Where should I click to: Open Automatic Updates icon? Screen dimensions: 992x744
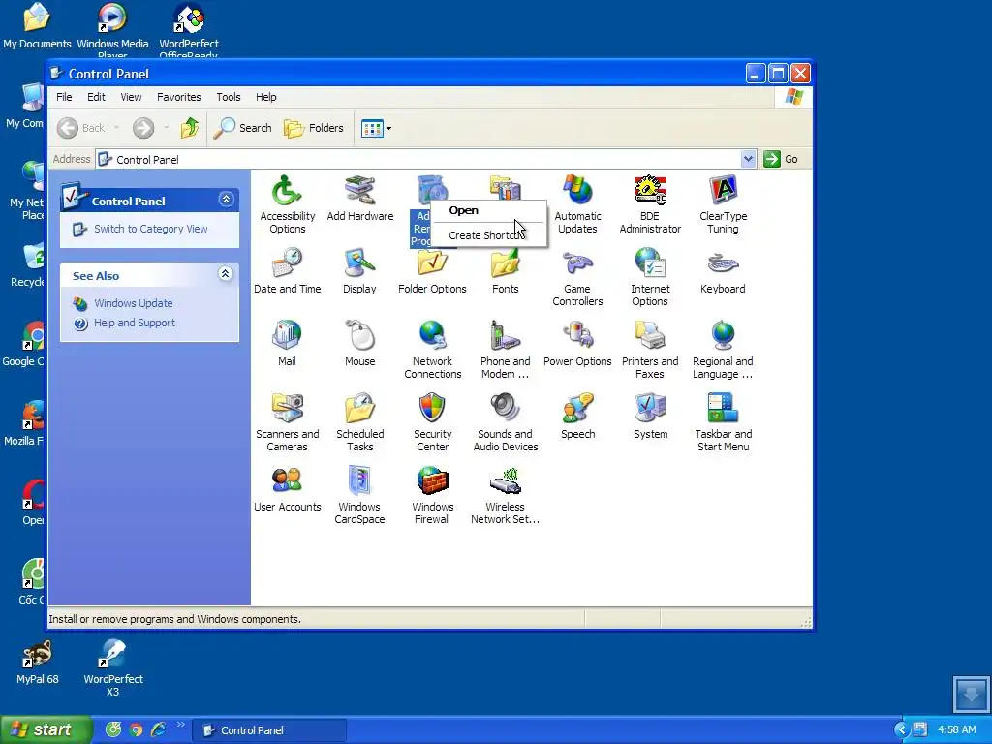pyautogui.click(x=577, y=203)
